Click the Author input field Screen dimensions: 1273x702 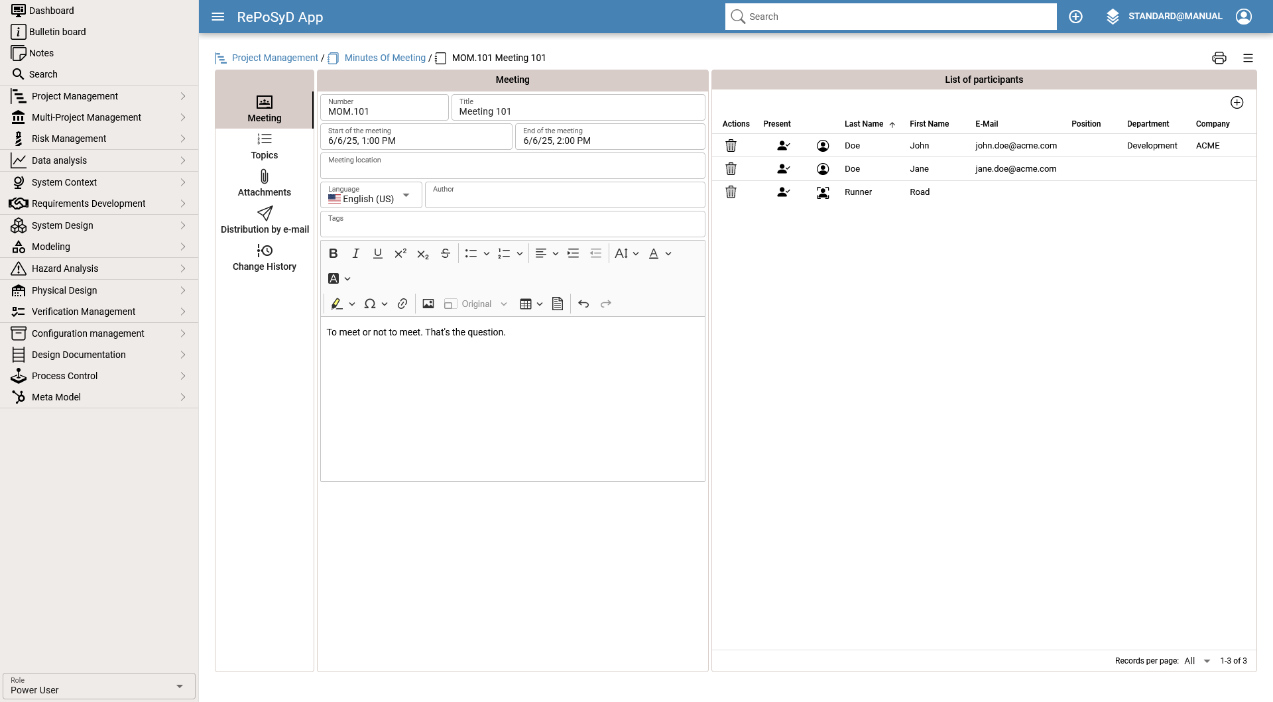565,195
